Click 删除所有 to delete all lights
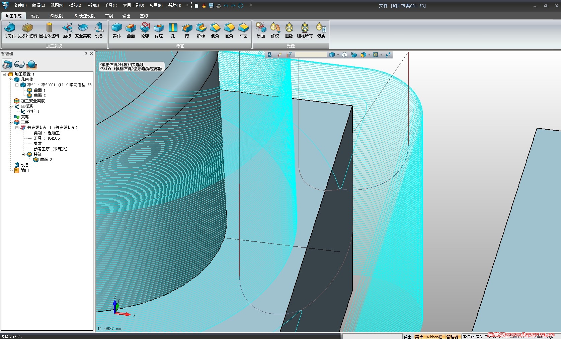The width and height of the screenshot is (561, 339). point(305,30)
